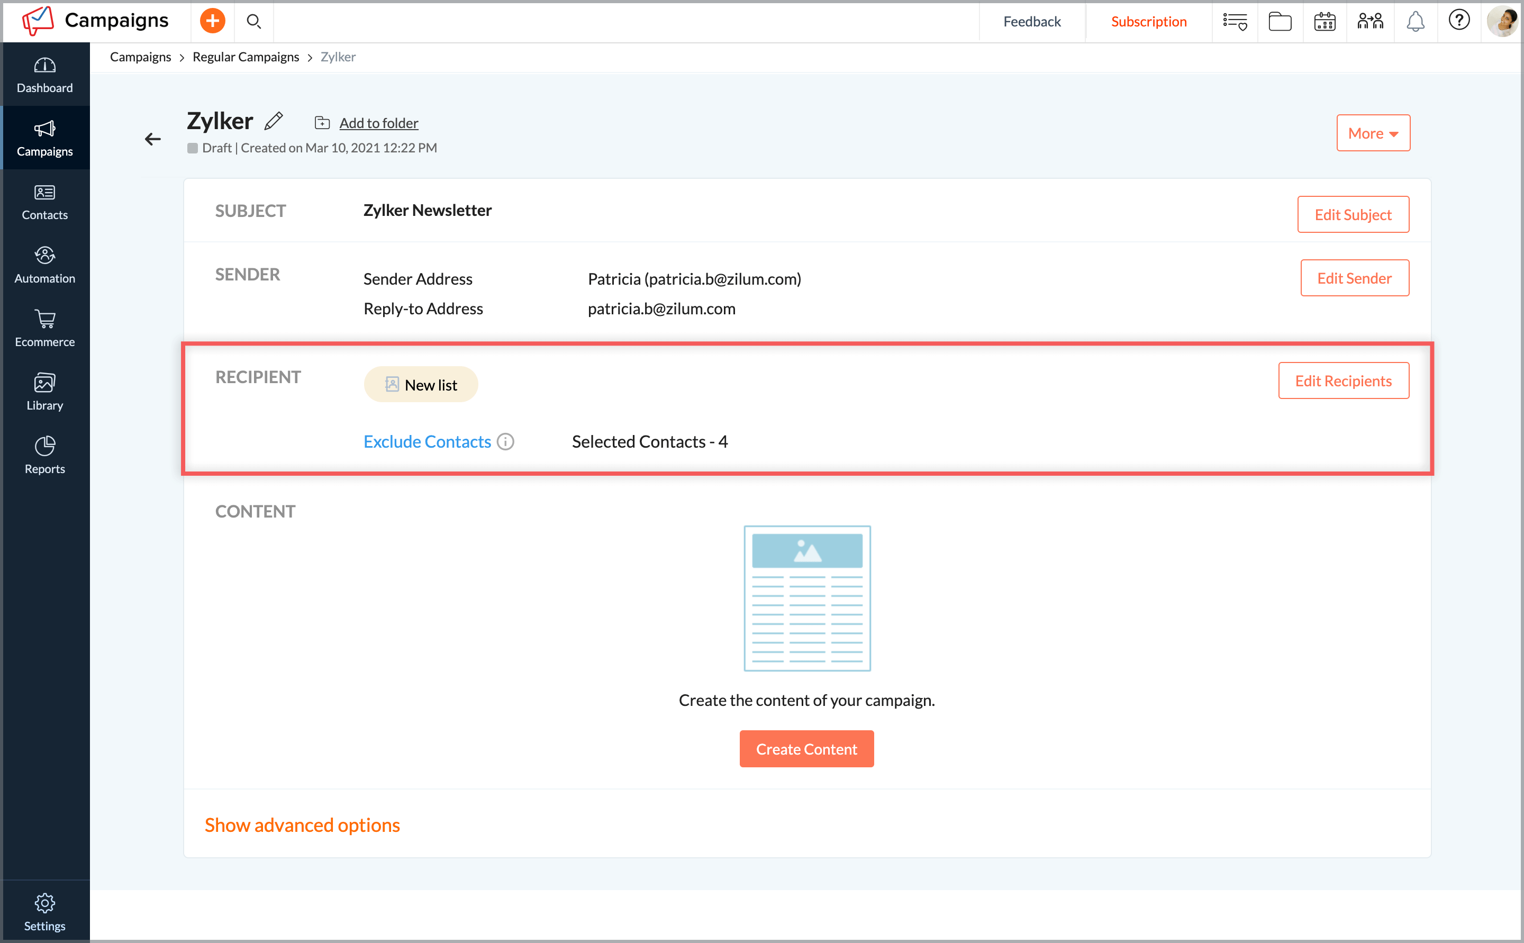Open the More dropdown
Viewport: 1524px width, 943px height.
tap(1373, 133)
